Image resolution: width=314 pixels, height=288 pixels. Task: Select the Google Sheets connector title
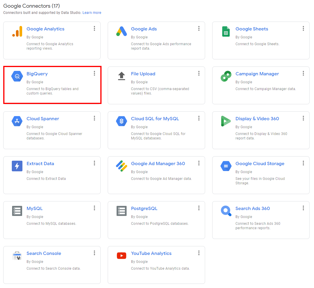pyautogui.click(x=252, y=29)
